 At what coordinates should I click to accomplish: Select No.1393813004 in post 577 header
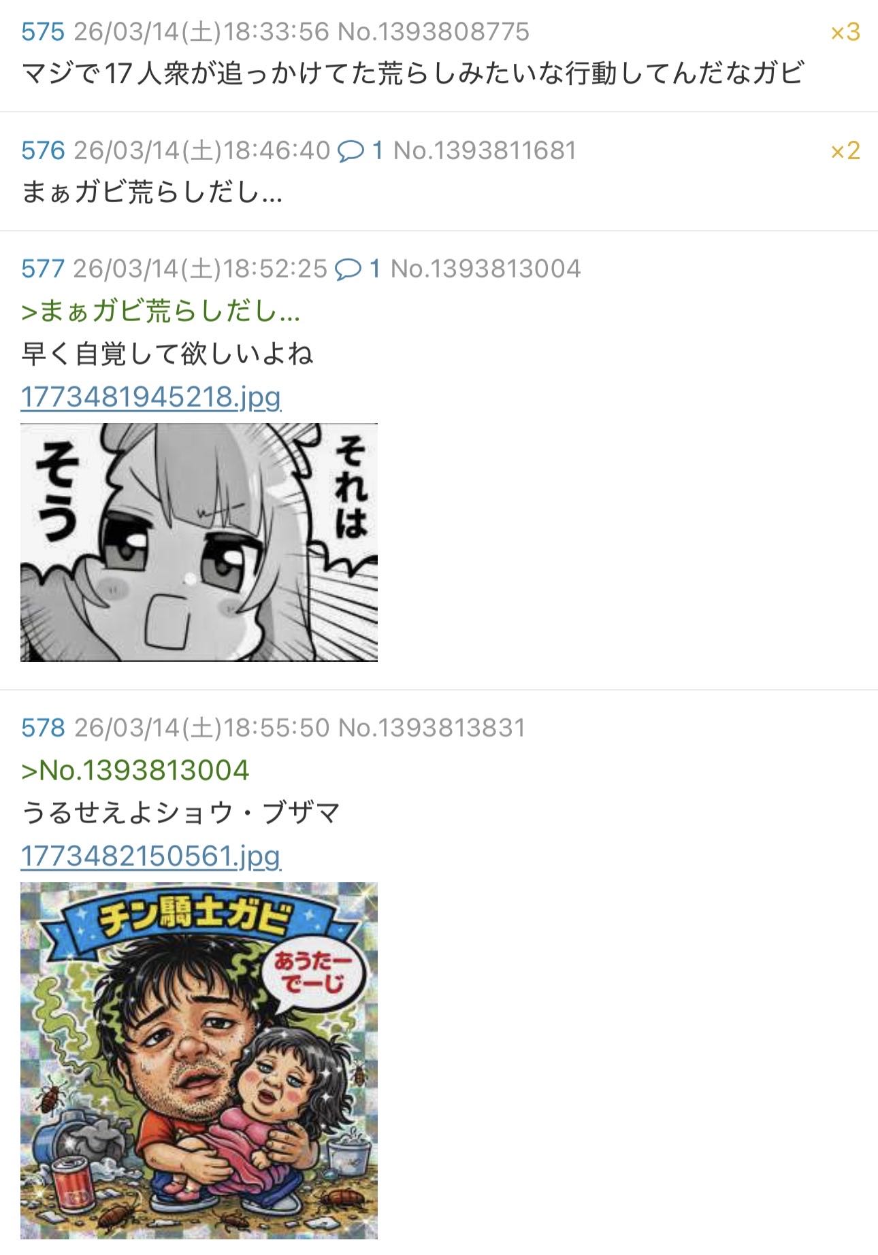[x=485, y=269]
